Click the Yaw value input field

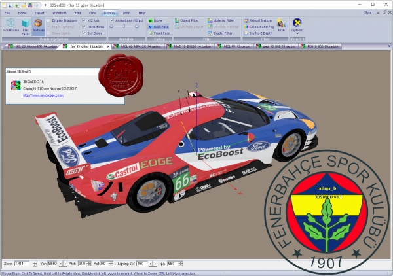pyautogui.click(x=52, y=264)
